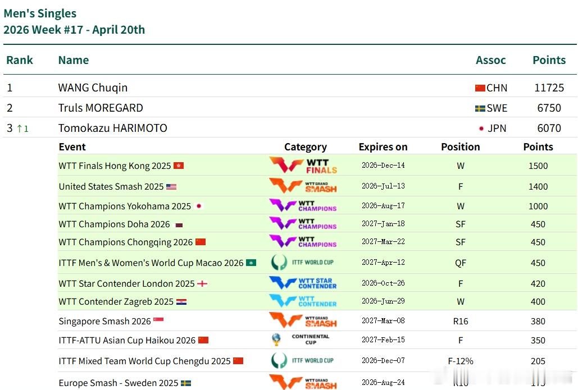The height and width of the screenshot is (390, 578).
Task: Select the ITTF World Cup Macao 2026 event
Action: [x=151, y=263]
